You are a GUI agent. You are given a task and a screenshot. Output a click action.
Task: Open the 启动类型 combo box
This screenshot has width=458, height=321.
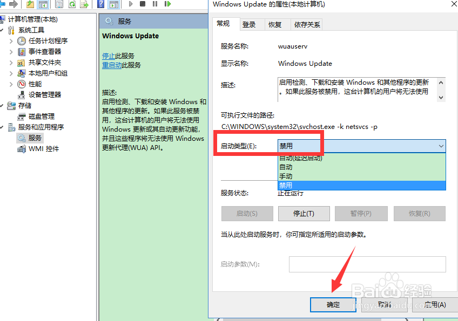tap(362, 146)
